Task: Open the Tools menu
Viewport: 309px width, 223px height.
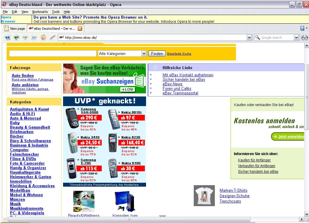Action: point(56,12)
